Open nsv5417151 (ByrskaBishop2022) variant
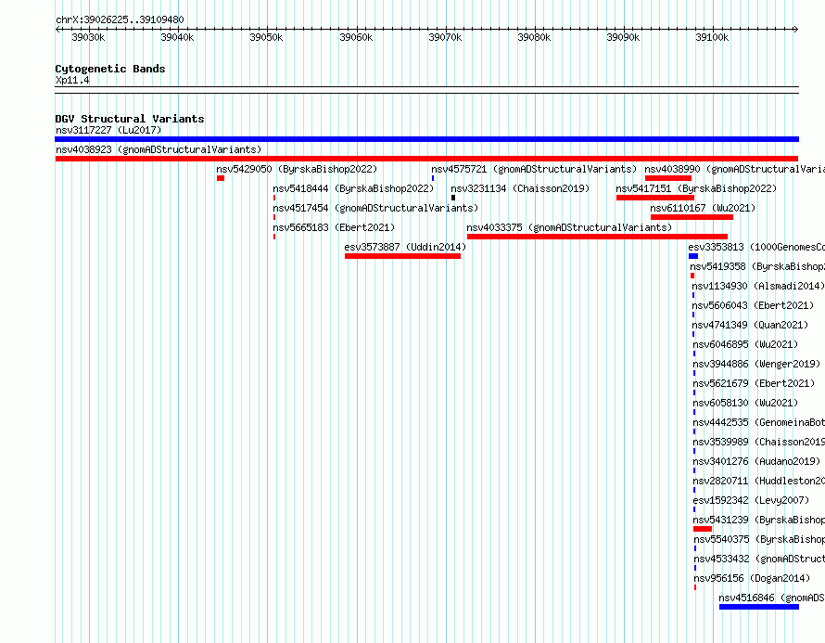This screenshot has height=643, width=825. [x=696, y=188]
